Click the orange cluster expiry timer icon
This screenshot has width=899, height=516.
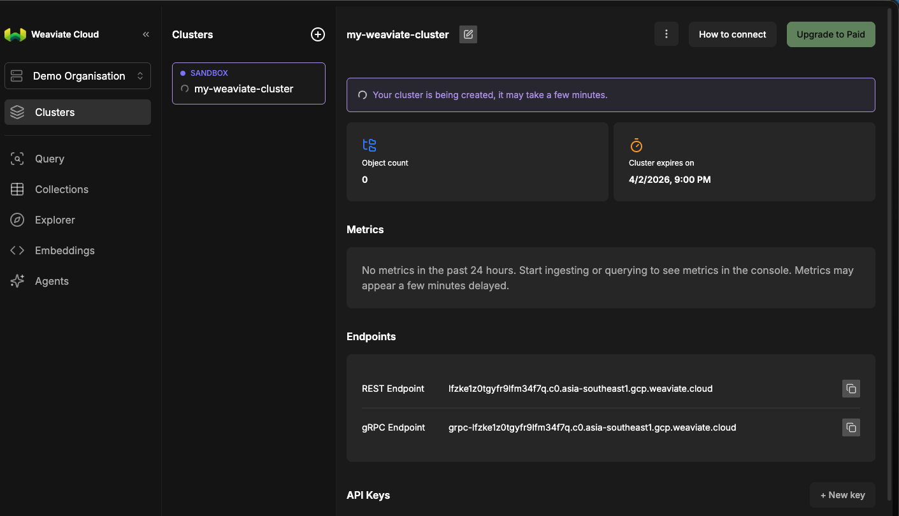[x=636, y=145]
